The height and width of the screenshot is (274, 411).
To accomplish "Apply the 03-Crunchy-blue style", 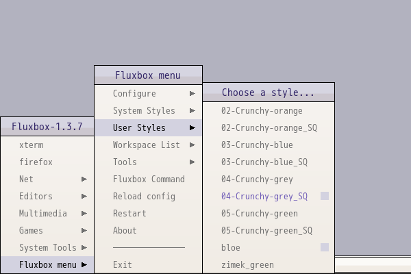I will click(269, 145).
